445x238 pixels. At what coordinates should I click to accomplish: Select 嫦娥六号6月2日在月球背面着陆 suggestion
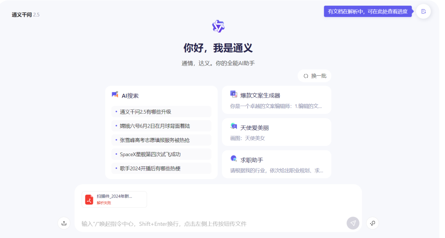pos(162,126)
